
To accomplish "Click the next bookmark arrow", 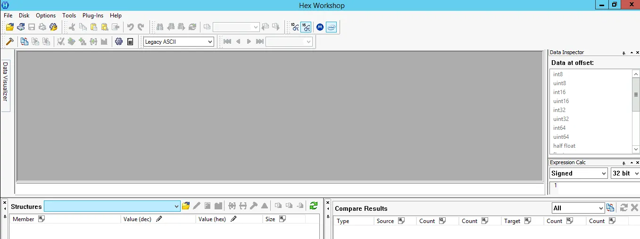I will 249,41.
